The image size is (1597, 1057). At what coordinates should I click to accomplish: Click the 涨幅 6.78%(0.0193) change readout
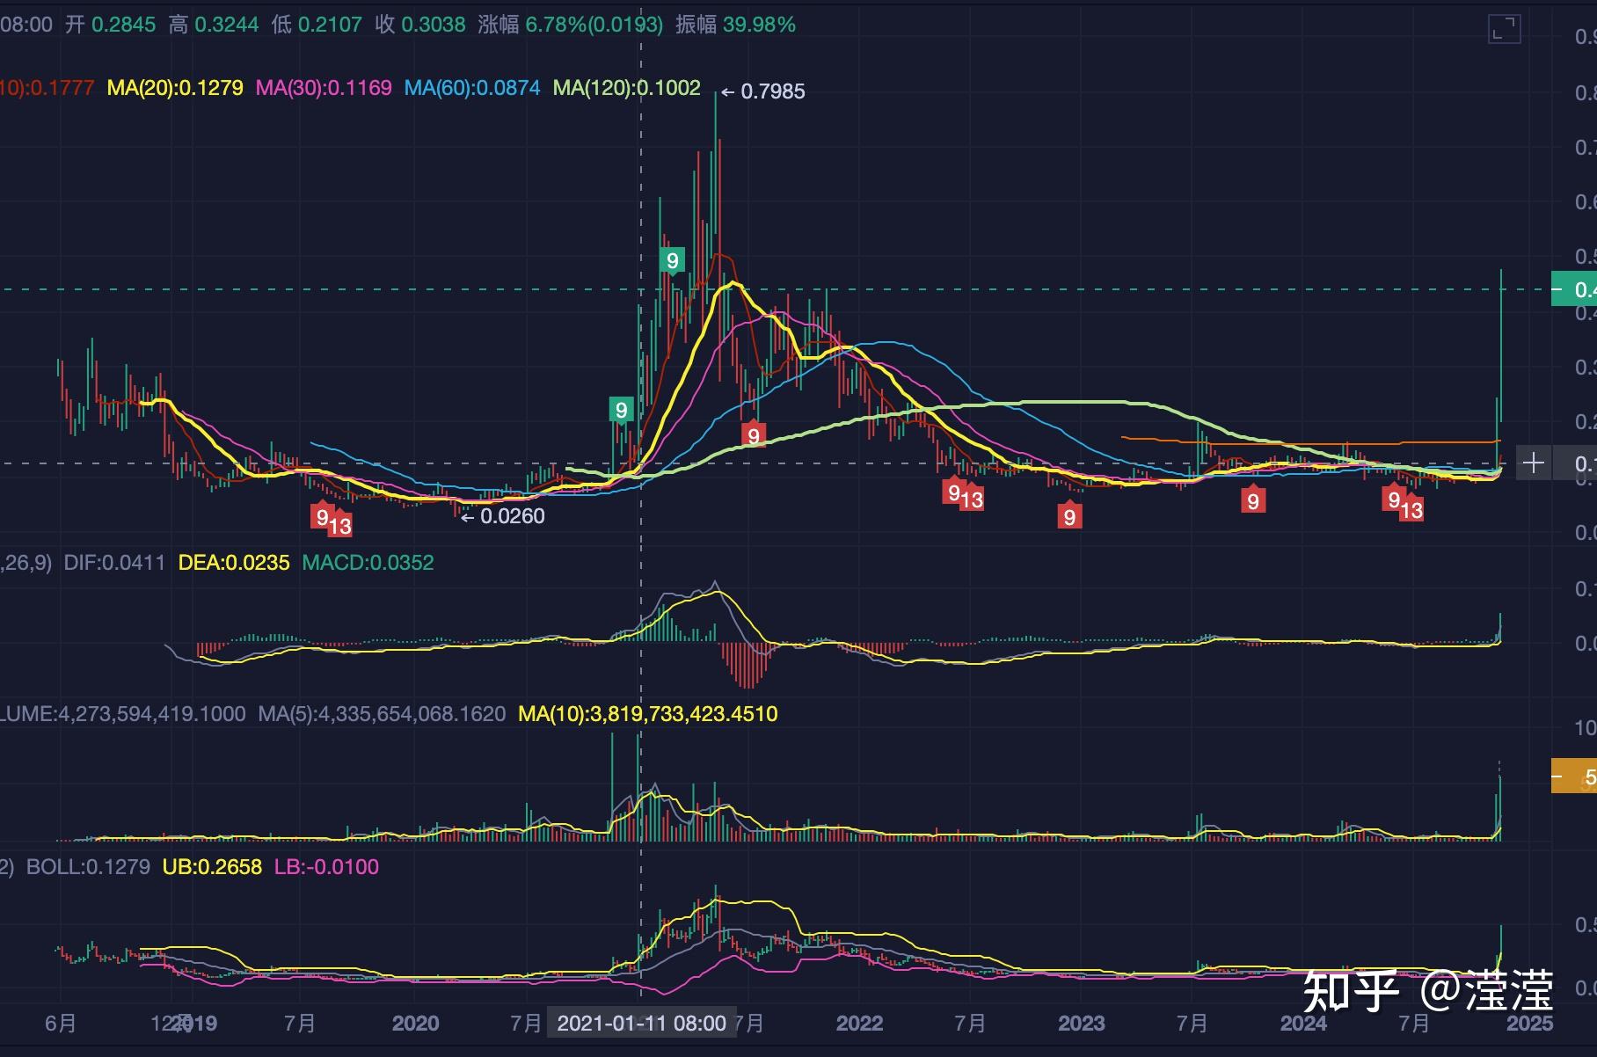point(571,25)
